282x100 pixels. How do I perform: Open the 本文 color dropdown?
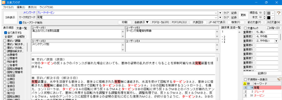(x=273, y=18)
